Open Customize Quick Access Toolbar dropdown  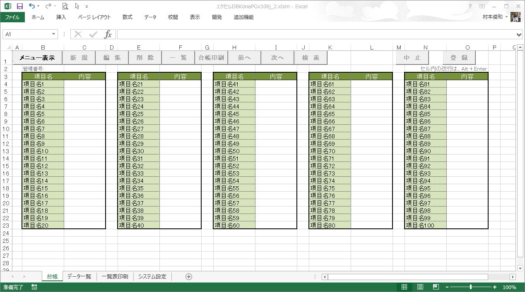click(x=87, y=7)
